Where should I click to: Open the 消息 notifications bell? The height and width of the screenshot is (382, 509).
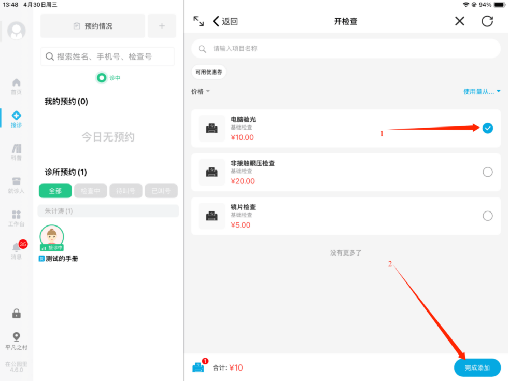pos(17,248)
